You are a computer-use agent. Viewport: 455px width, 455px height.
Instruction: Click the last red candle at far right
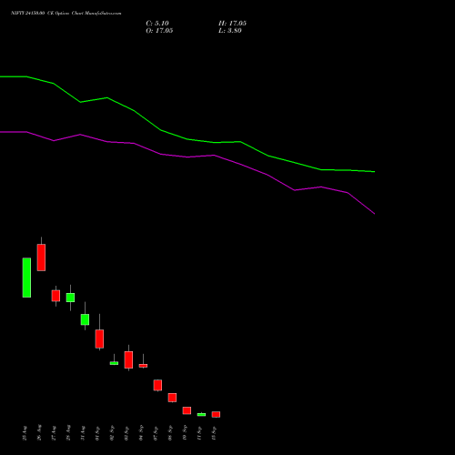pyautogui.click(x=216, y=414)
